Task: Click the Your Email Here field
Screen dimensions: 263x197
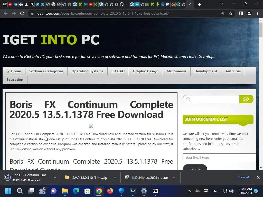Action: pos(219,157)
